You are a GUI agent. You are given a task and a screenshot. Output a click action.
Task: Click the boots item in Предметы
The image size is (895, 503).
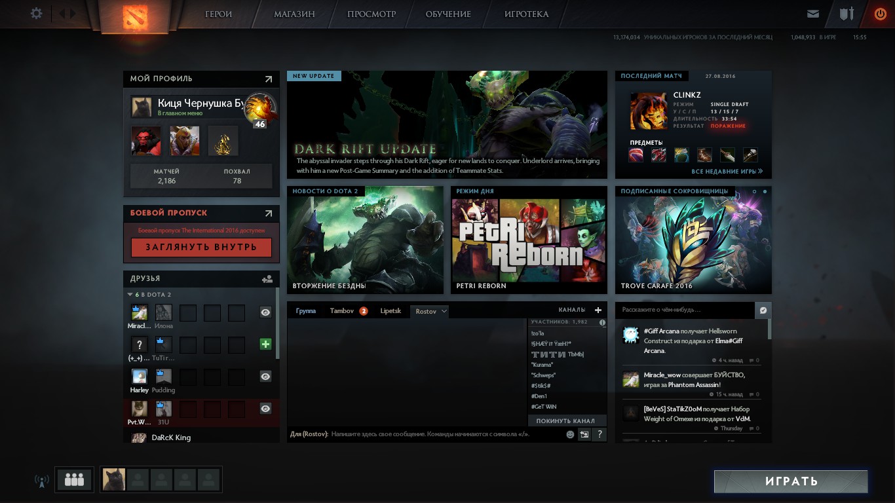[x=704, y=155]
